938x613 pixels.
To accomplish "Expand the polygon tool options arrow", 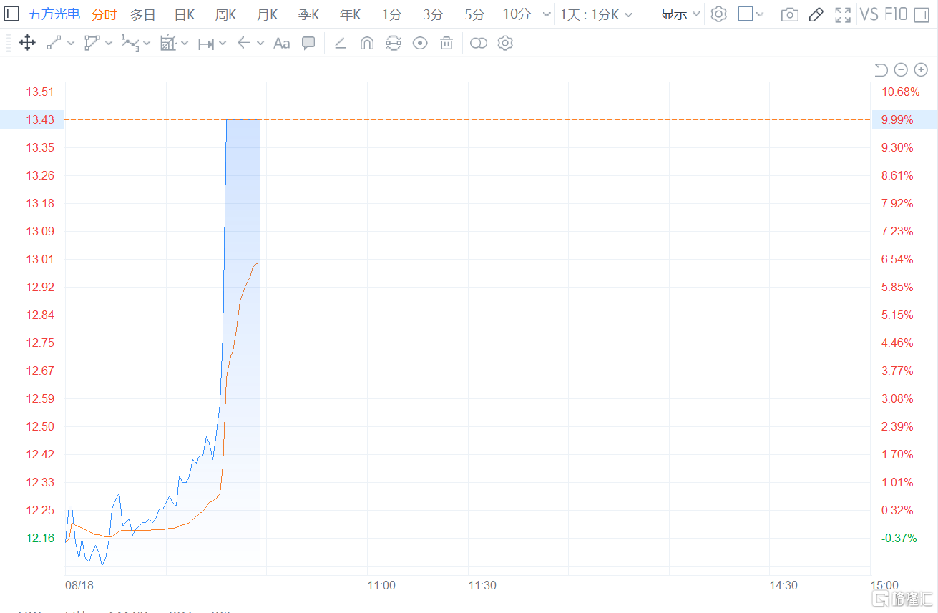I will pos(109,44).
